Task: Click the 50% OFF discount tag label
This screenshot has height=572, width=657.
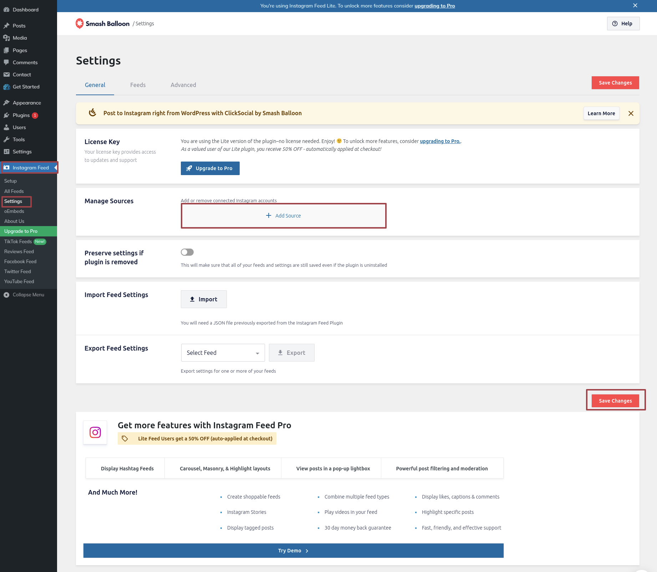Action: point(197,439)
